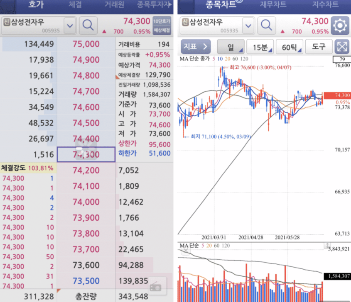Select the highlighted 74,300 price cell
This screenshot has width=351, height=302.
click(x=86, y=154)
